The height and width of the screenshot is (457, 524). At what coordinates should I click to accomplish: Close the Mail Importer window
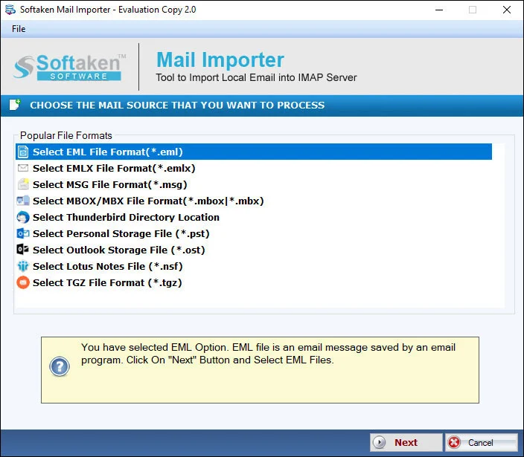507,10
